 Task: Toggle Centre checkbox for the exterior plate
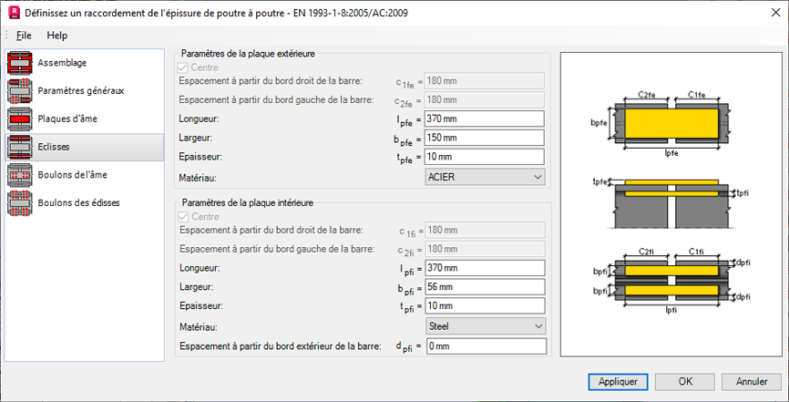coord(182,67)
